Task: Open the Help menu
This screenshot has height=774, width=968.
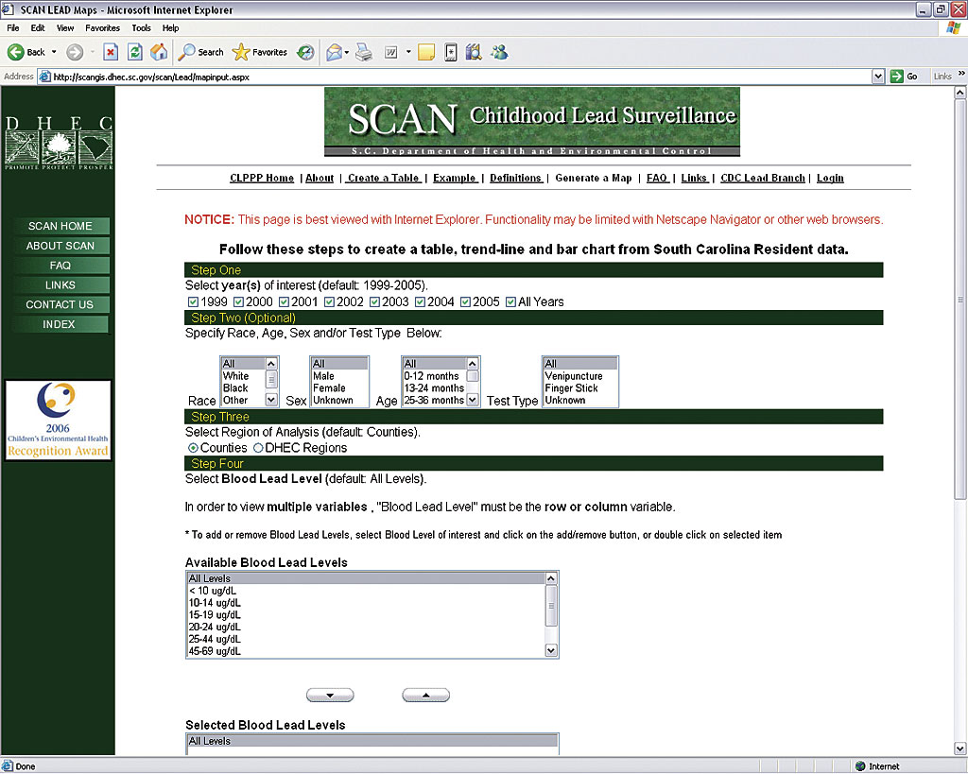Action: pos(170,27)
